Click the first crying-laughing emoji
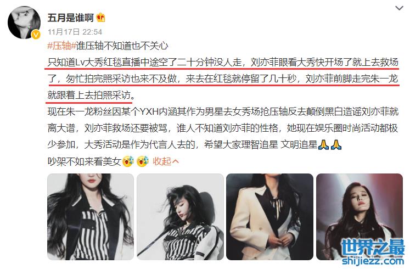The height and width of the screenshot is (269, 410). 128,161
